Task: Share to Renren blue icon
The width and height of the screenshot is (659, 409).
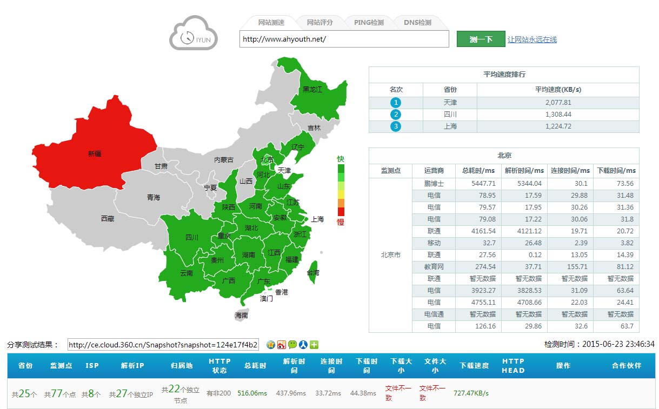Action: pyautogui.click(x=303, y=345)
